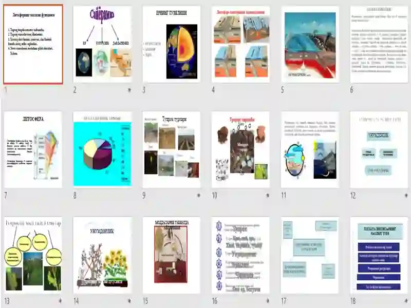Click slide number label 15
The height and width of the screenshot is (308, 411).
(x=145, y=301)
